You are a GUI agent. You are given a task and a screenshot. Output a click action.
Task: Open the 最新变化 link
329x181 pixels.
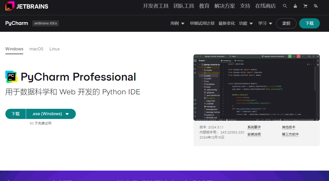[227, 23]
